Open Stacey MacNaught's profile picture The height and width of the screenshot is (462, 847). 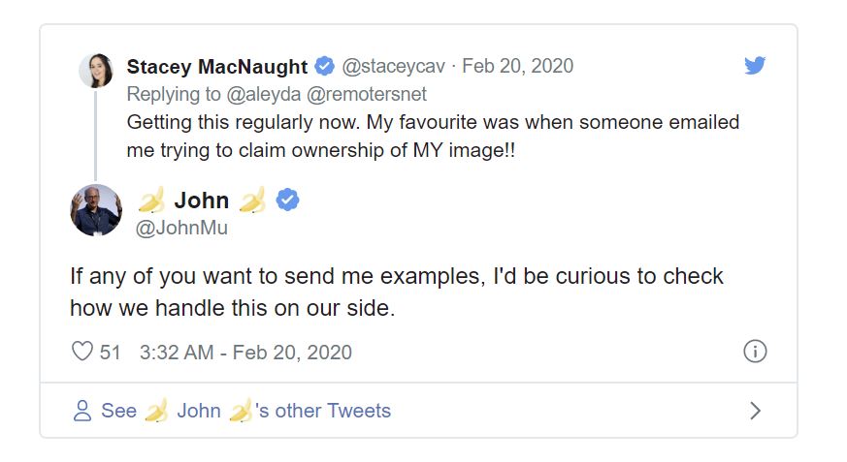click(96, 70)
